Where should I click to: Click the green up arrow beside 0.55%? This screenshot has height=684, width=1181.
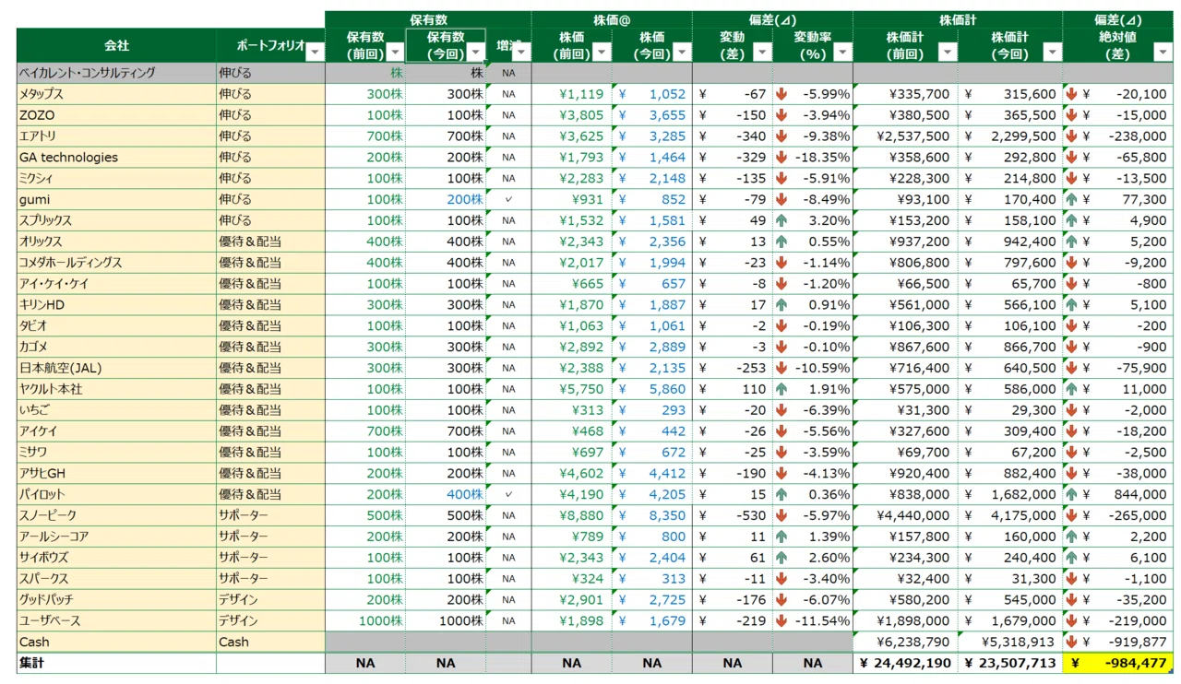point(781,242)
